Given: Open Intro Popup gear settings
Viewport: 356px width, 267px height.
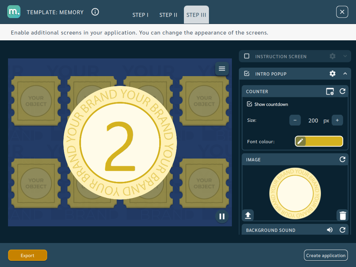Looking at the screenshot, I should [332, 74].
